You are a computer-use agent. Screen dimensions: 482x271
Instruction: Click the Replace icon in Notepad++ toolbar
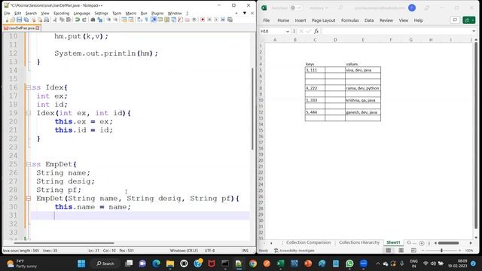click(x=100, y=20)
